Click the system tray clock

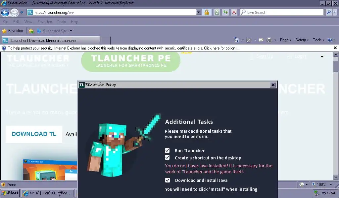click(328, 193)
